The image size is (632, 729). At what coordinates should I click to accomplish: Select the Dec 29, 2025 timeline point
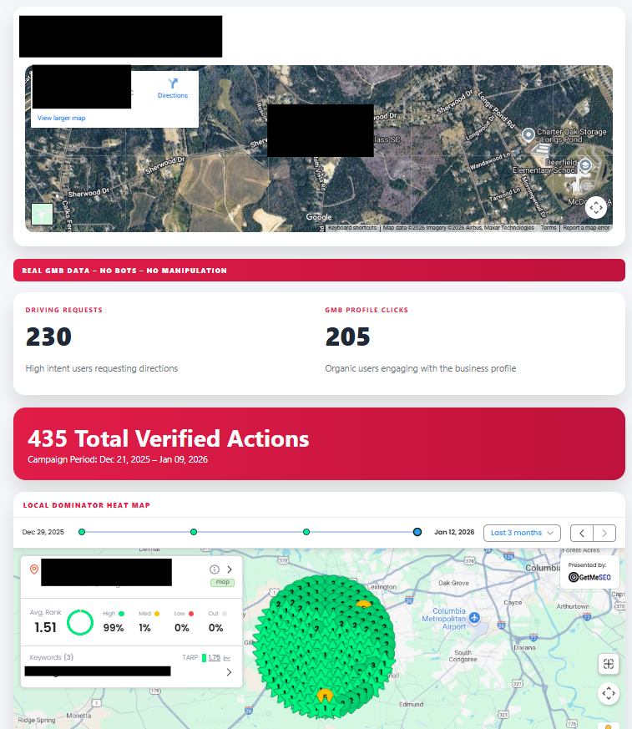pos(82,532)
